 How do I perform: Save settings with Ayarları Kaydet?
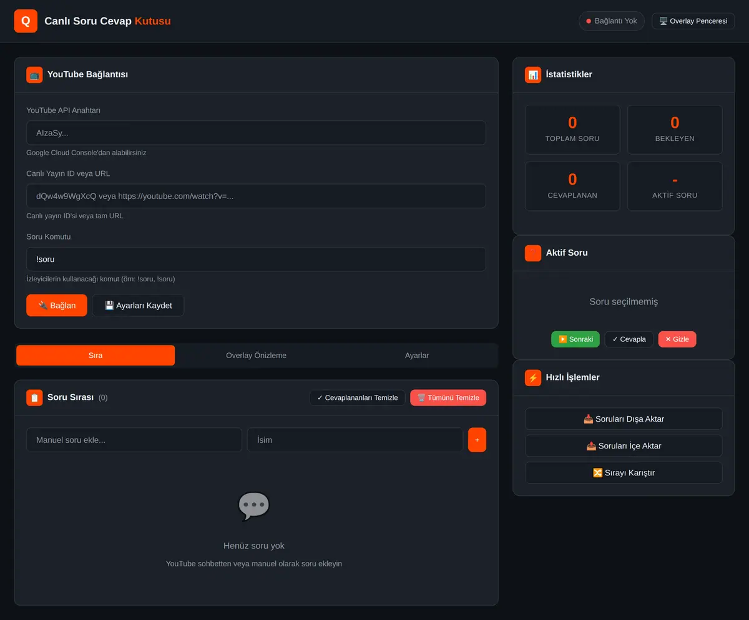point(138,306)
